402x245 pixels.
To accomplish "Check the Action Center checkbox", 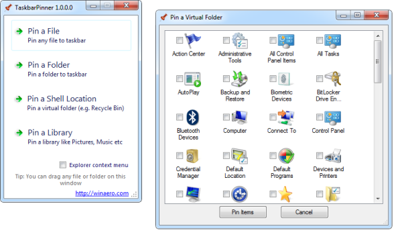I will 180,40.
